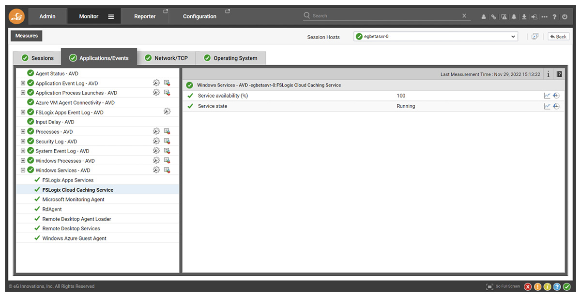Viewport: 581px width, 297px height.
Task: Open history clock icon for Service state
Action: (x=556, y=106)
